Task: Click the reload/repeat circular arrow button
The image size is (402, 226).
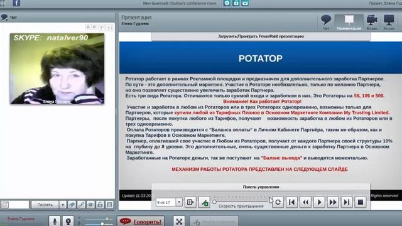Action: 278,202
